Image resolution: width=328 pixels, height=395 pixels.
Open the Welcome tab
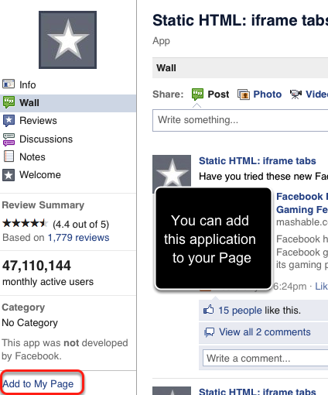(40, 175)
